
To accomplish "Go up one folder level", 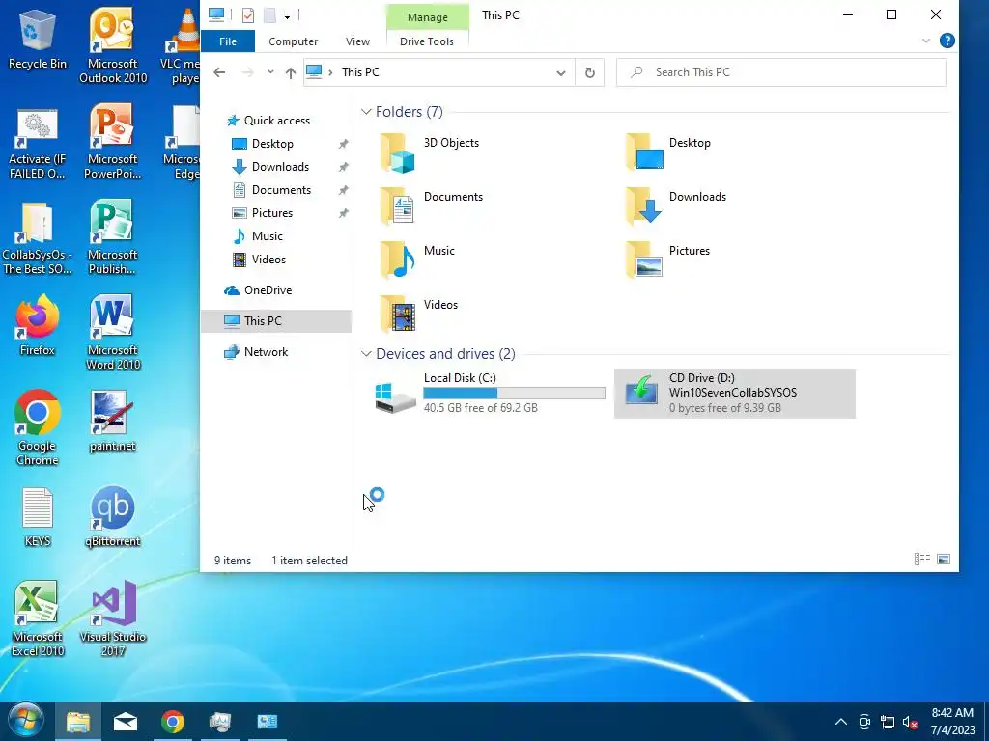I will [290, 72].
